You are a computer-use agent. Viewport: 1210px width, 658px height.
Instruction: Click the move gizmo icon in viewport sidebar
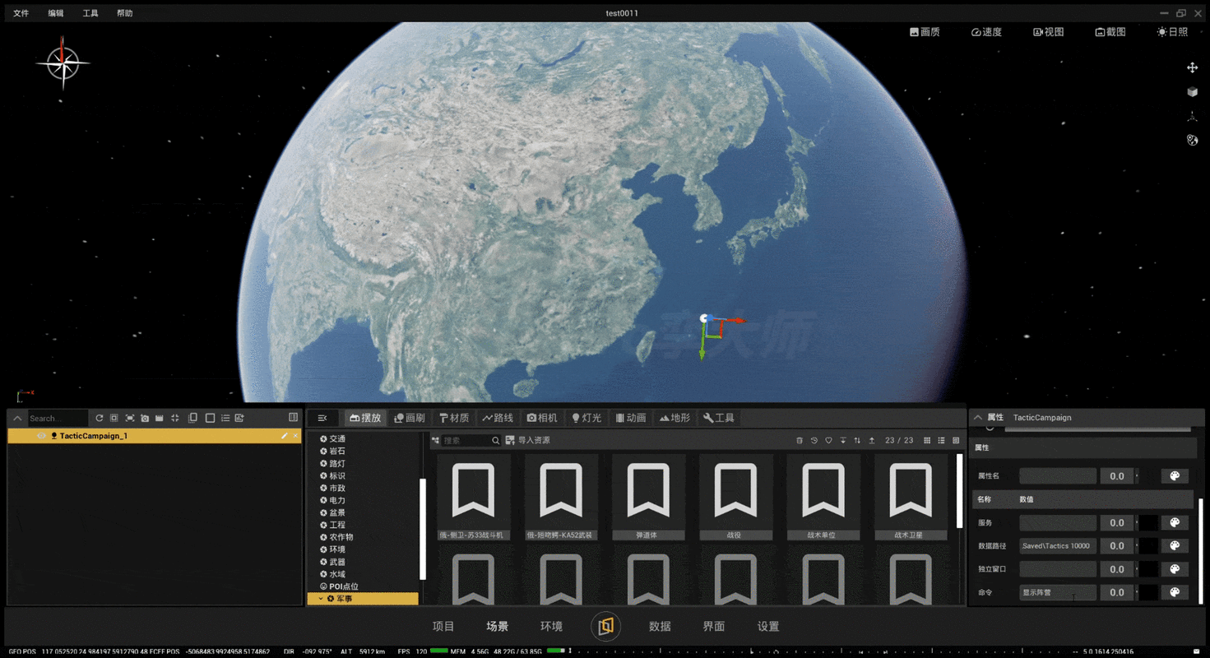click(1192, 67)
